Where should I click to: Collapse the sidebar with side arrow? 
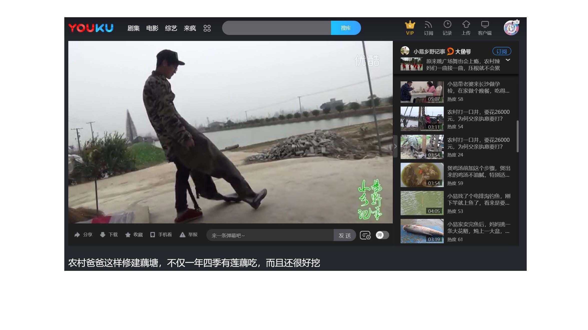tap(395, 146)
